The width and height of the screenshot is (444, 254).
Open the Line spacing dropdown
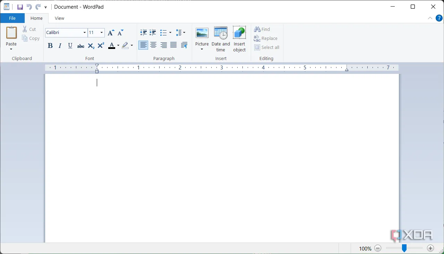180,33
